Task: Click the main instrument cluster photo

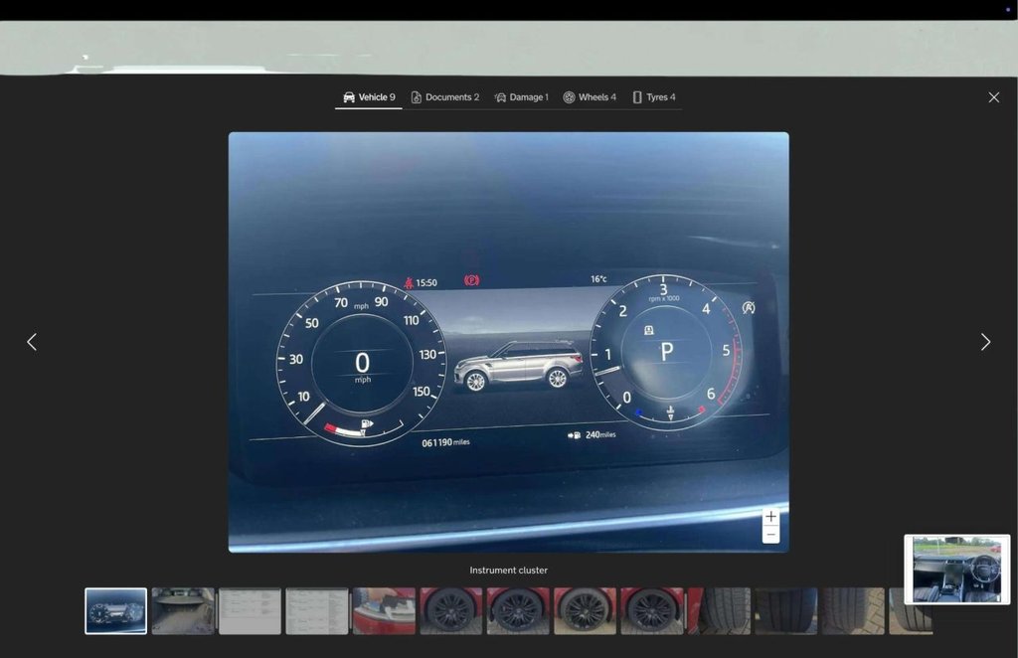Action: click(x=508, y=342)
